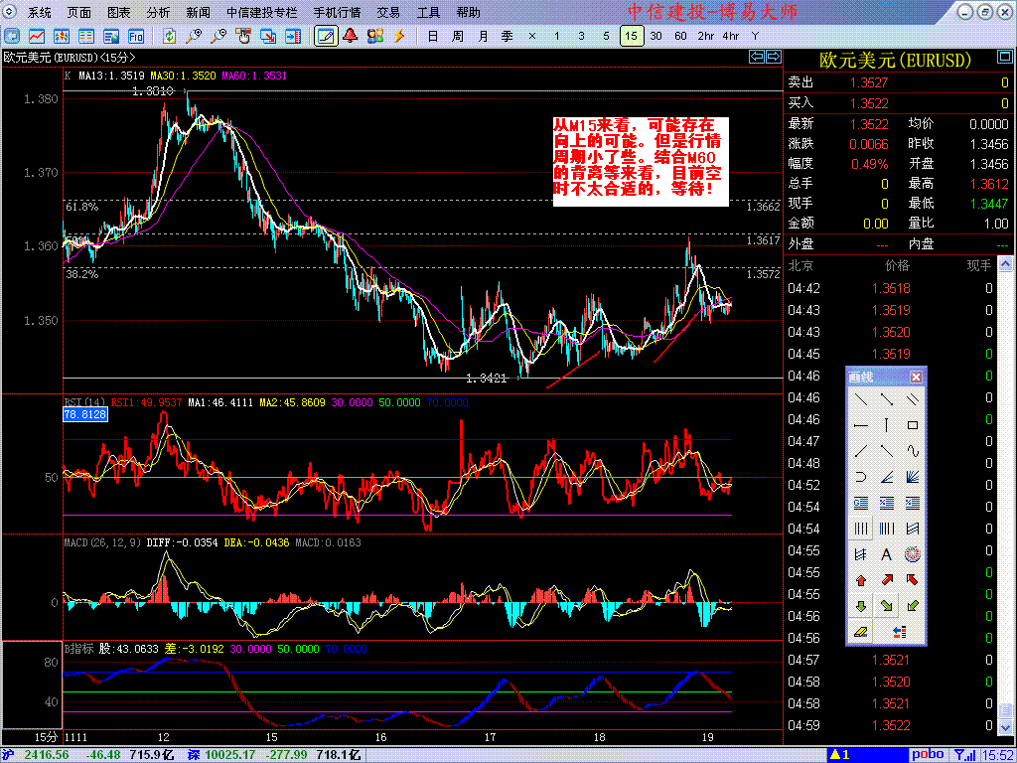Select the sine wave curve tool

point(912,451)
